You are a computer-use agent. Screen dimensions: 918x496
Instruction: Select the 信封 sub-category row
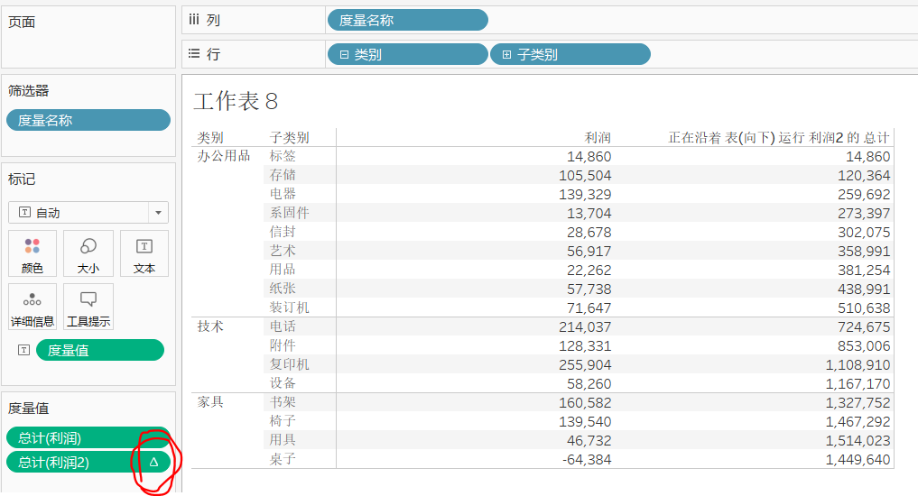click(x=283, y=232)
